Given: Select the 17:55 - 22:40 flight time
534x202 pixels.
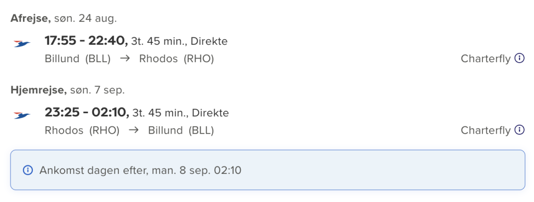Looking at the screenshot, I should pos(86,41).
